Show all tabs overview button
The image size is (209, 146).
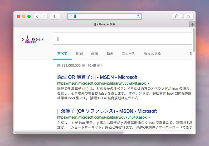pyautogui.click(x=188, y=16)
